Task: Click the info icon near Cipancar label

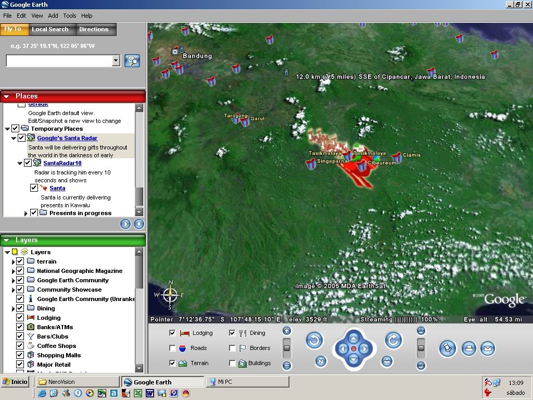Action: 286,72
